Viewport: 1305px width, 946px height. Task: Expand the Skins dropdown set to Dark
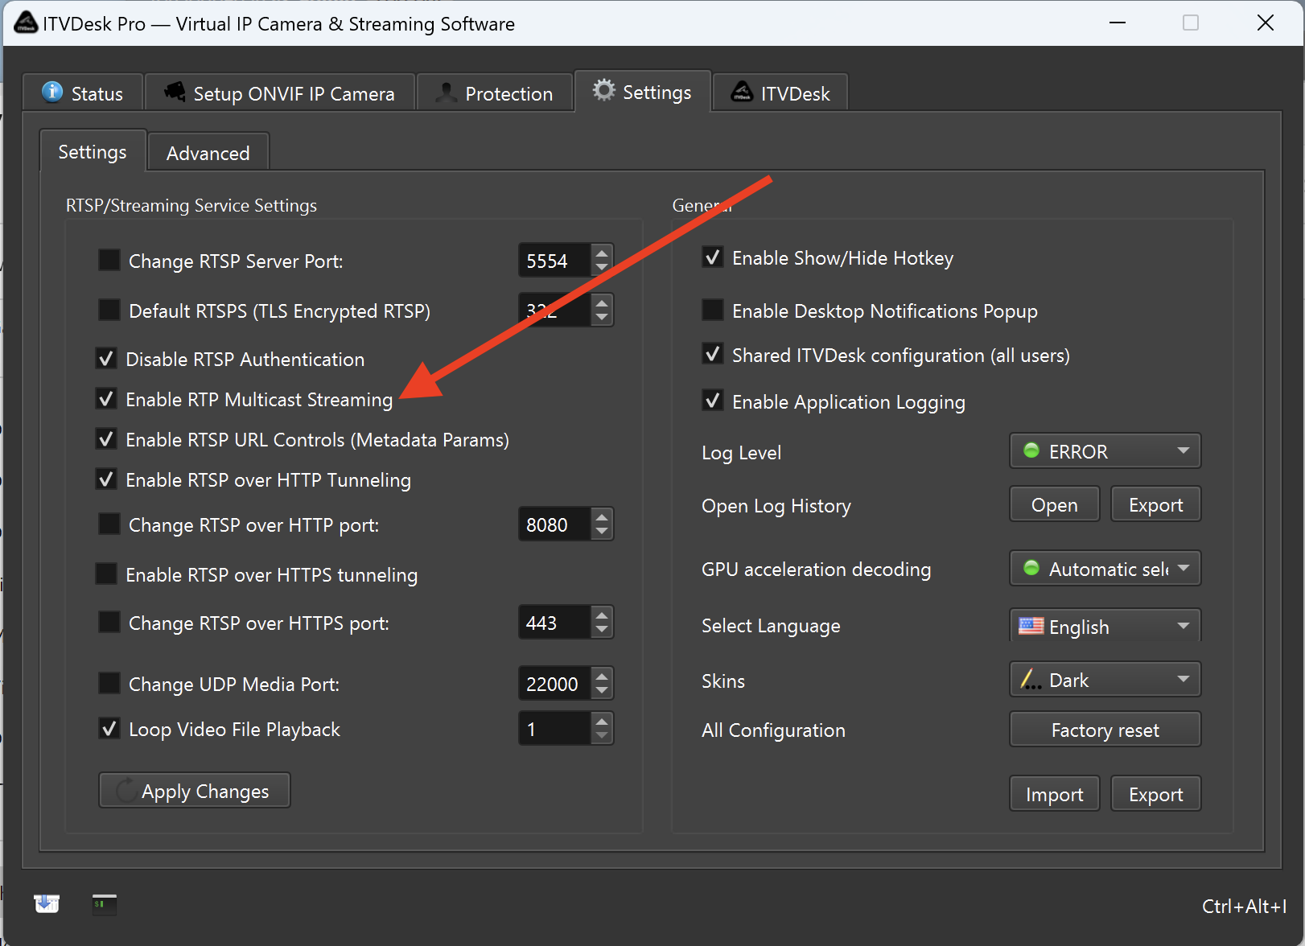[1105, 681]
